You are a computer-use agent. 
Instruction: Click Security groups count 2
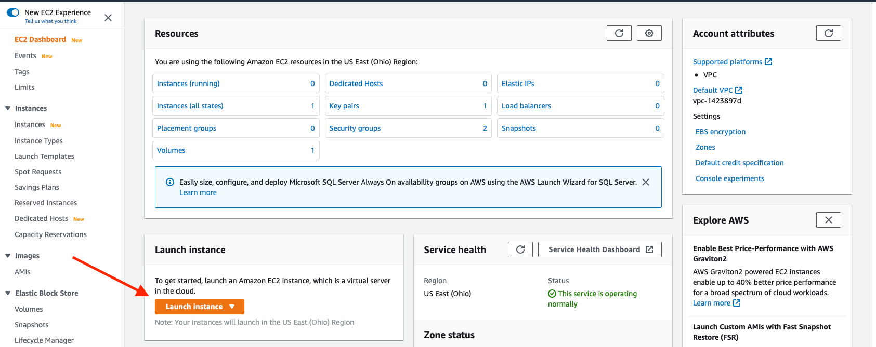click(485, 128)
